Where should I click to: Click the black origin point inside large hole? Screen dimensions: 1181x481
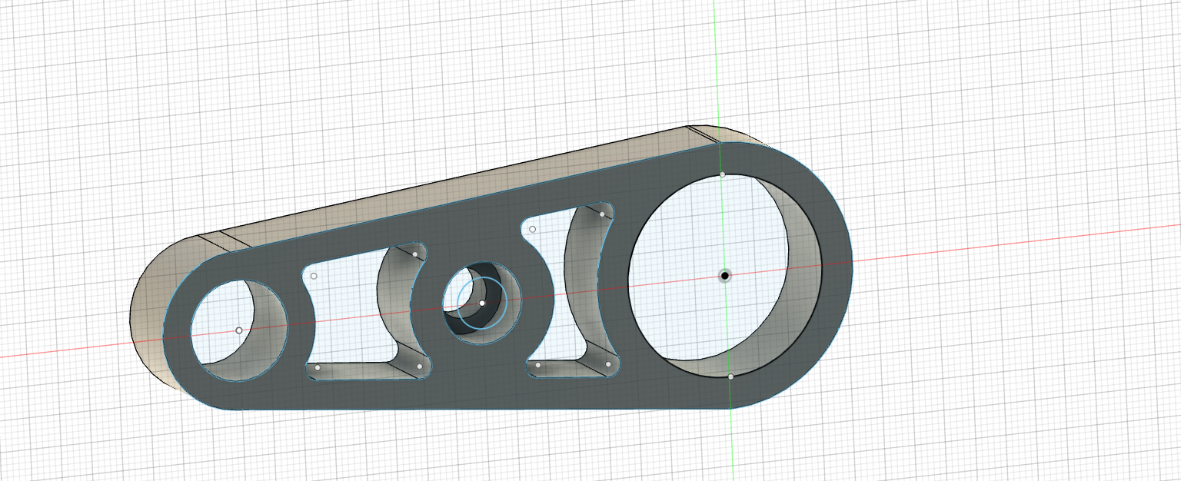click(724, 276)
